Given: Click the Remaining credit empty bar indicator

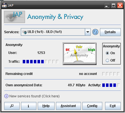Looking at the screenshot, I should pos(111,74).
